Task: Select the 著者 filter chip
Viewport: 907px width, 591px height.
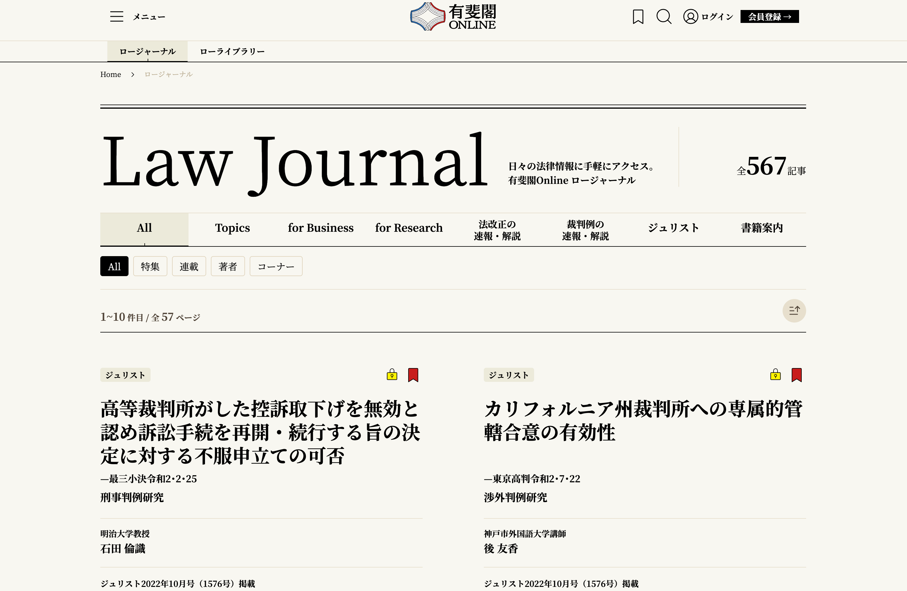Action: tap(228, 266)
